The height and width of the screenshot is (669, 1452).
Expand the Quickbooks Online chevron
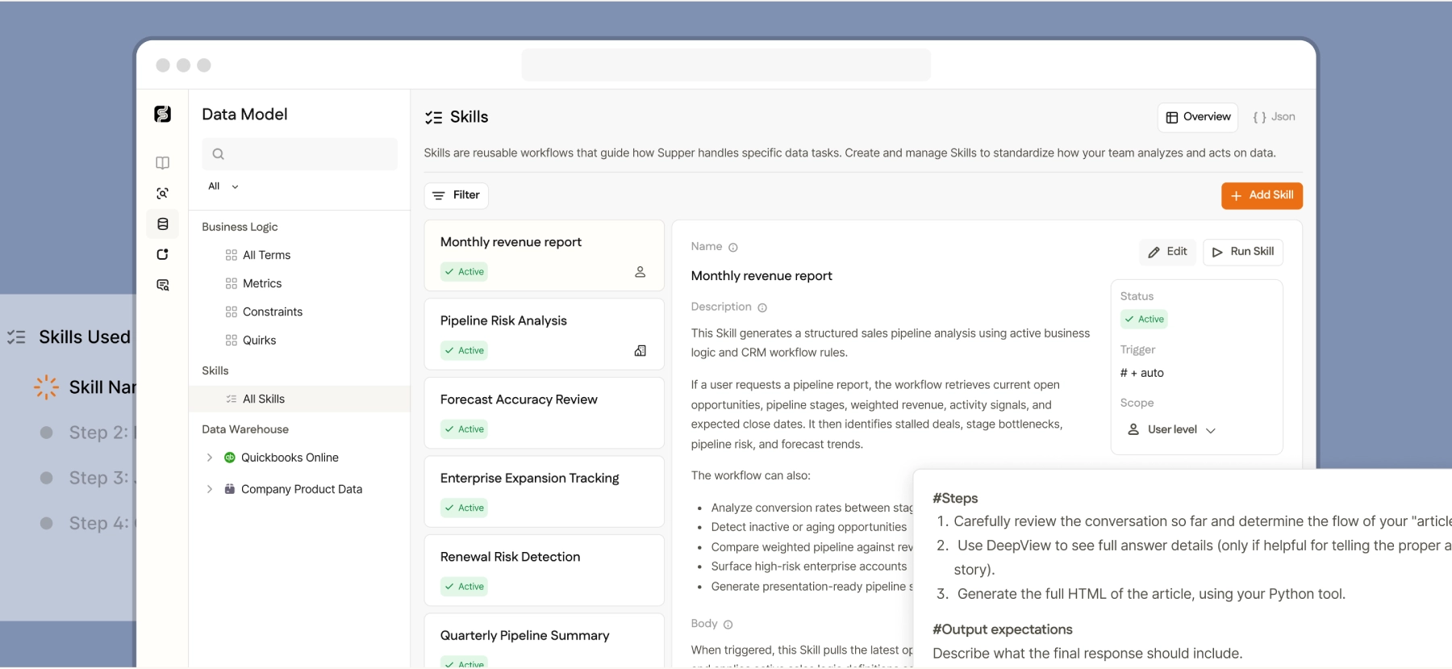coord(210,458)
